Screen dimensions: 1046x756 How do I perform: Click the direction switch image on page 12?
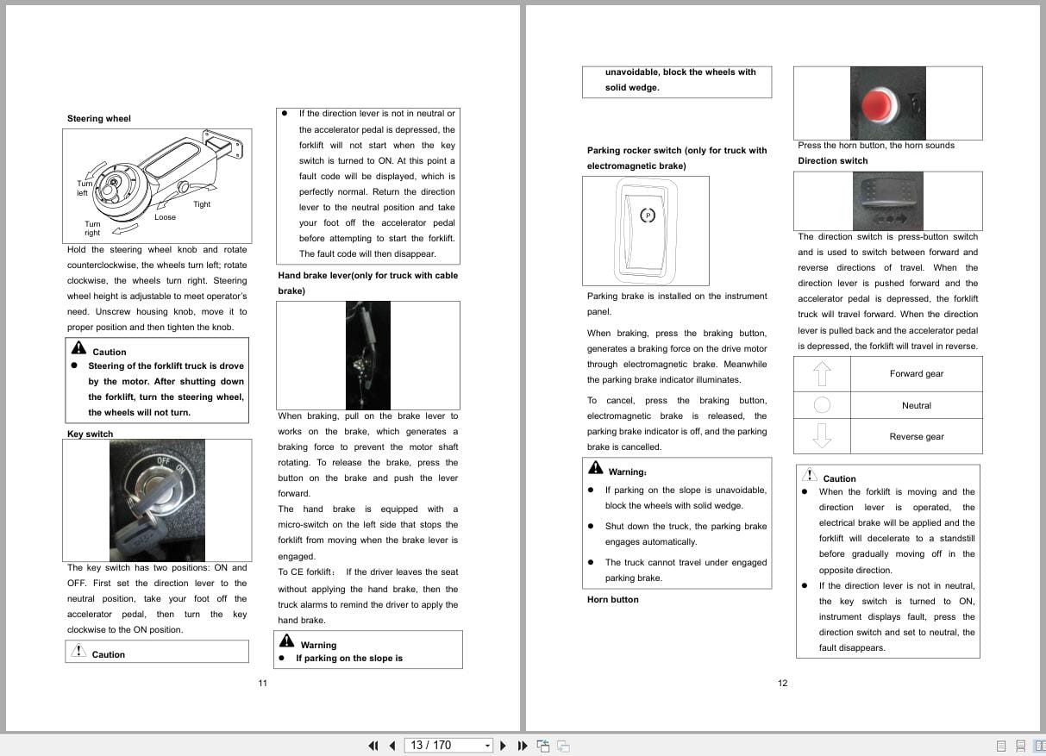(x=887, y=200)
